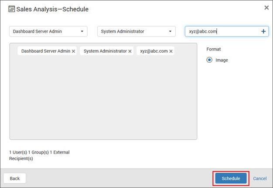
Task: Click the xyz@abc.com tag text
Action: click(x=154, y=51)
